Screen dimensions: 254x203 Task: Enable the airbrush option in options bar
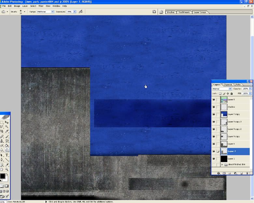coord(81,11)
